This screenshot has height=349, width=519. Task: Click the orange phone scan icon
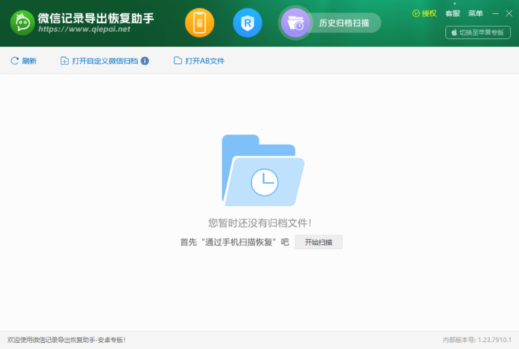tap(199, 23)
